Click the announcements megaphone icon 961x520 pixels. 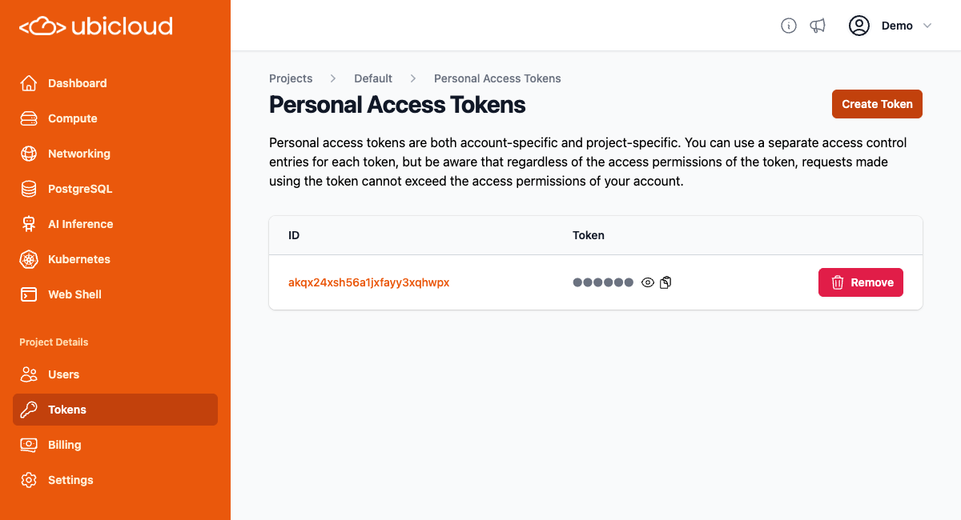point(818,26)
